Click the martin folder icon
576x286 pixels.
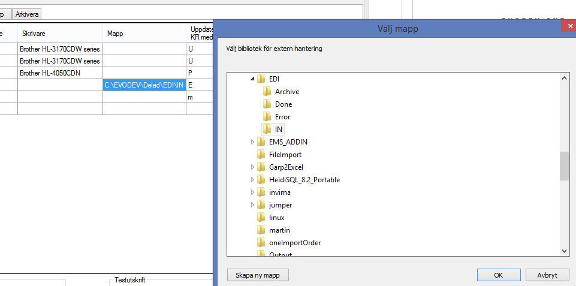(261, 230)
